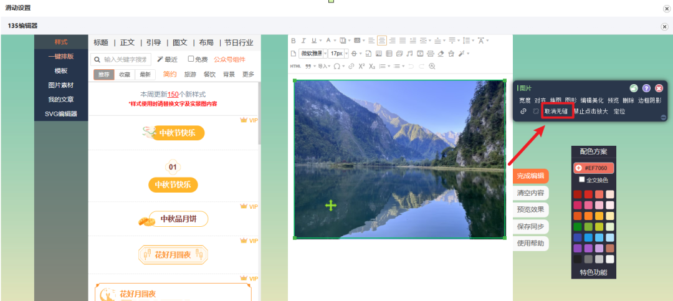
Task: Click the 清空内容 button
Action: [530, 193]
